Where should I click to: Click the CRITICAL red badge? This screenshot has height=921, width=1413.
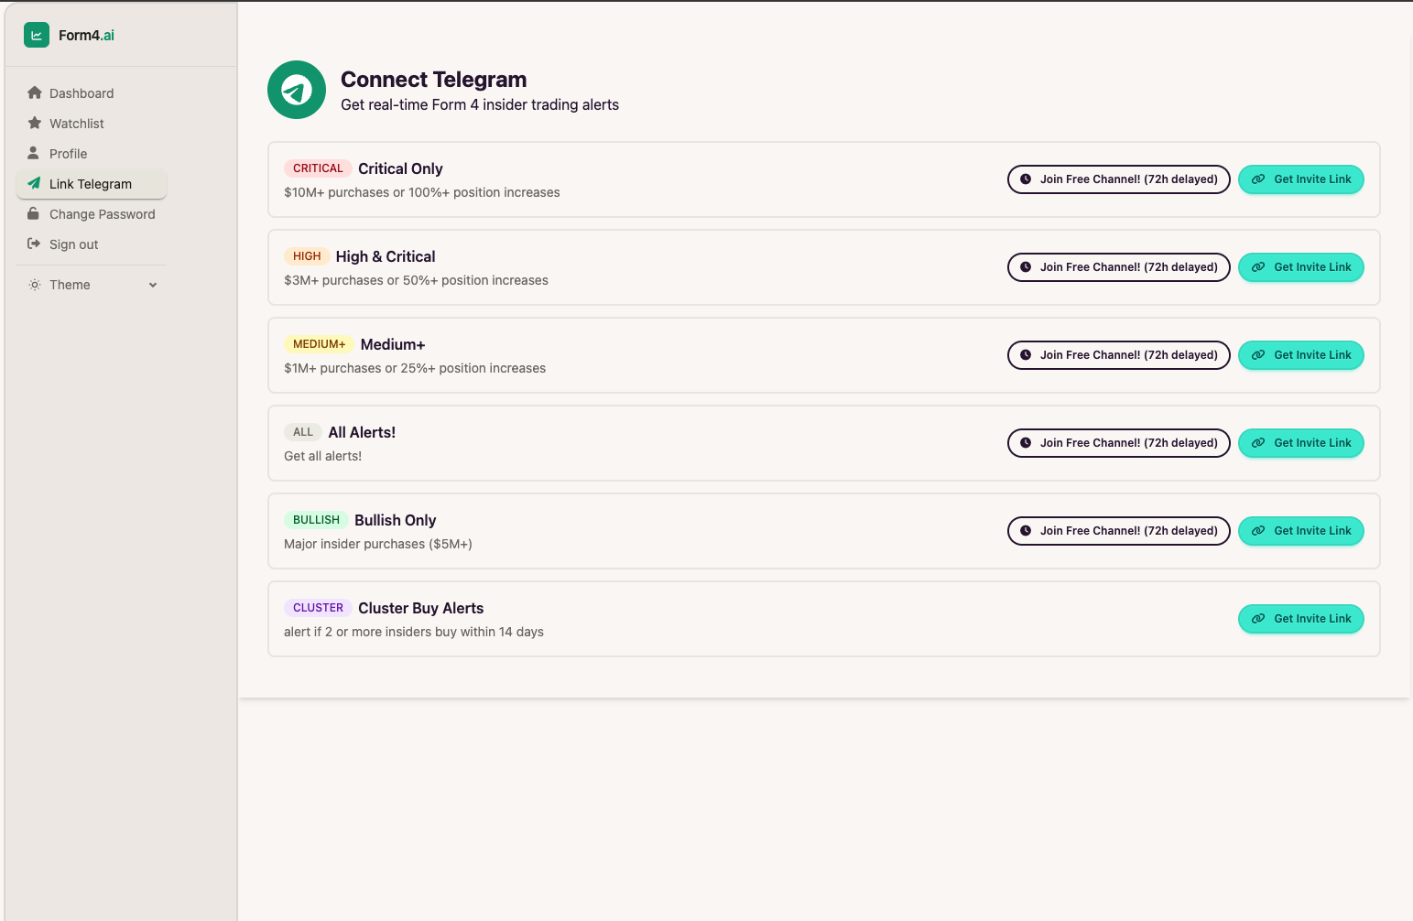pos(318,168)
